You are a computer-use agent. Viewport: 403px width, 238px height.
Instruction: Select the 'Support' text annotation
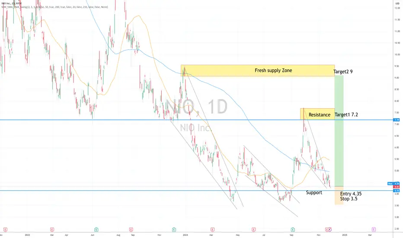(314, 193)
